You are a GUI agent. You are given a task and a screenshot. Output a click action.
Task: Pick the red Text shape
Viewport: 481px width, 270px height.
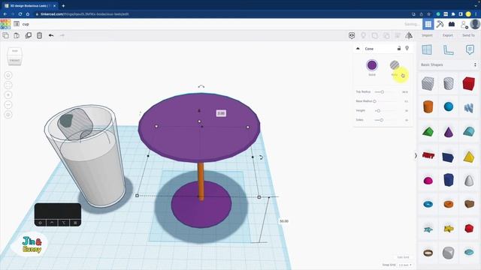[428, 155]
